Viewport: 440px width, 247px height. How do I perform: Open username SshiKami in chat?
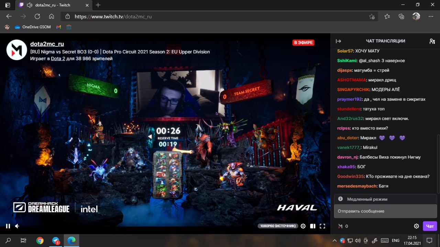pyautogui.click(x=346, y=60)
